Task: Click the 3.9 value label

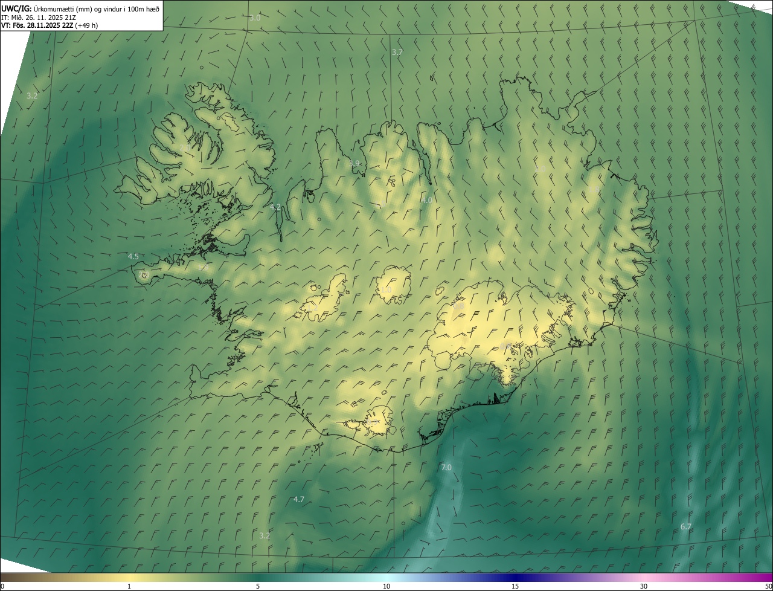Action: point(354,164)
